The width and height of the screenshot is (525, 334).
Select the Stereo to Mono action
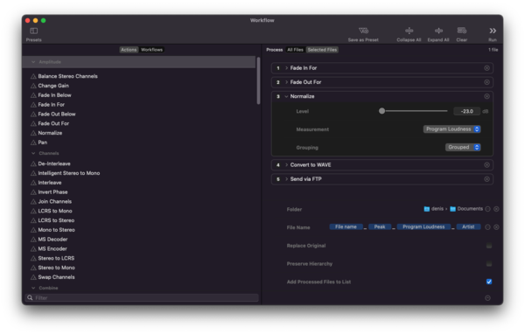[57, 268]
